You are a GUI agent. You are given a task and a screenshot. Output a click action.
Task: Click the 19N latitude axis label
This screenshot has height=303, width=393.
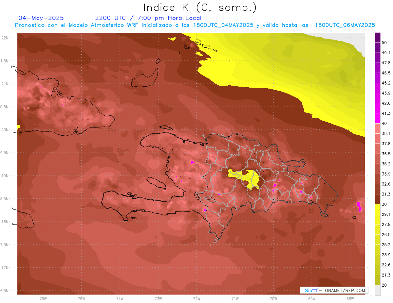pos(5,176)
